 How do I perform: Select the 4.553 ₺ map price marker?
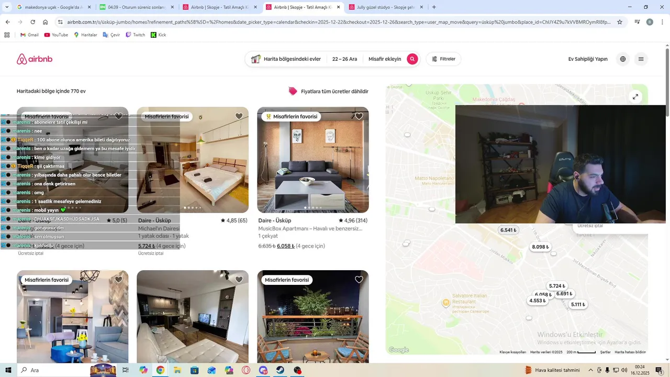(538, 301)
